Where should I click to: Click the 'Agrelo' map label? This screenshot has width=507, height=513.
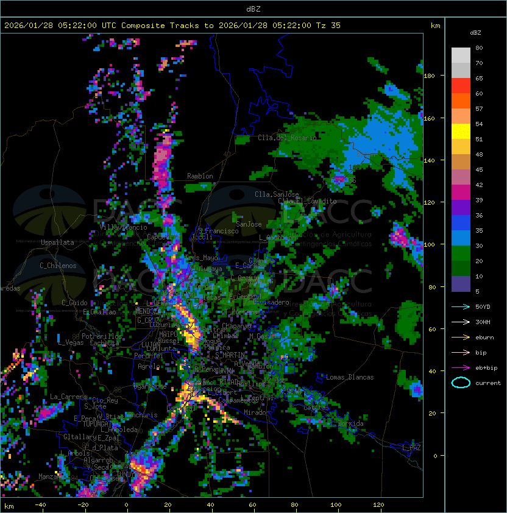pos(149,366)
